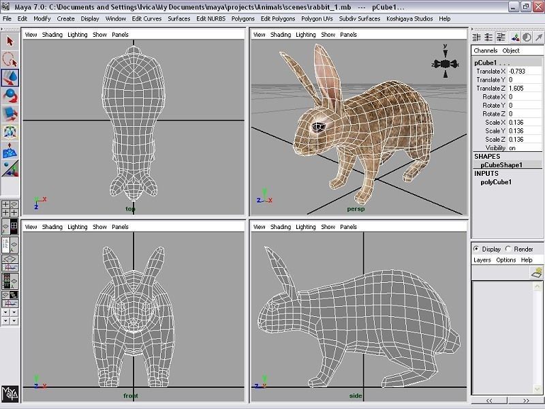Click the Scale Y value 0.136
The image size is (545, 409).
point(525,131)
